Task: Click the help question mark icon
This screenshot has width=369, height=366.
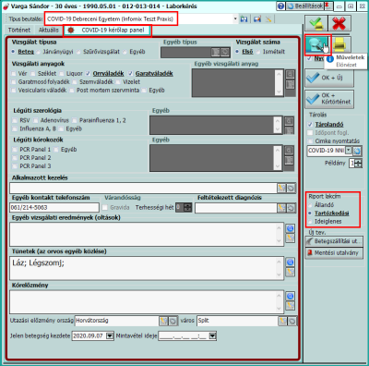Action: tap(280, 6)
